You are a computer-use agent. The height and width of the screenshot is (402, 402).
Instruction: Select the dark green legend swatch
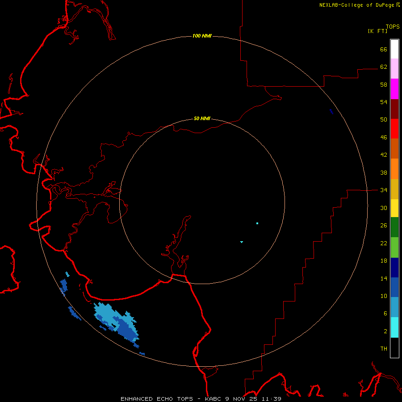(394, 227)
